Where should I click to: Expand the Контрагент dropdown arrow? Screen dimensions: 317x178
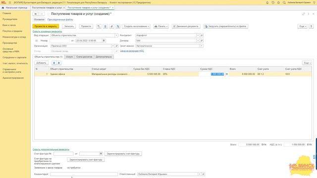pyautogui.click(x=198, y=35)
